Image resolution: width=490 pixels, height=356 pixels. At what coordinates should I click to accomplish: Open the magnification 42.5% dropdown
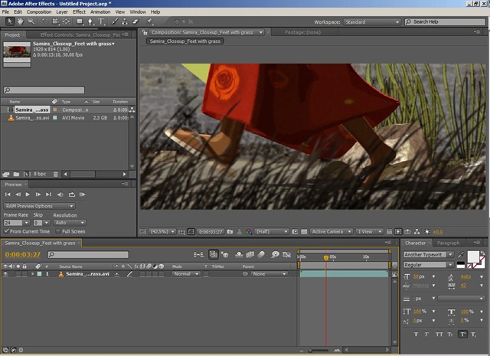point(162,232)
